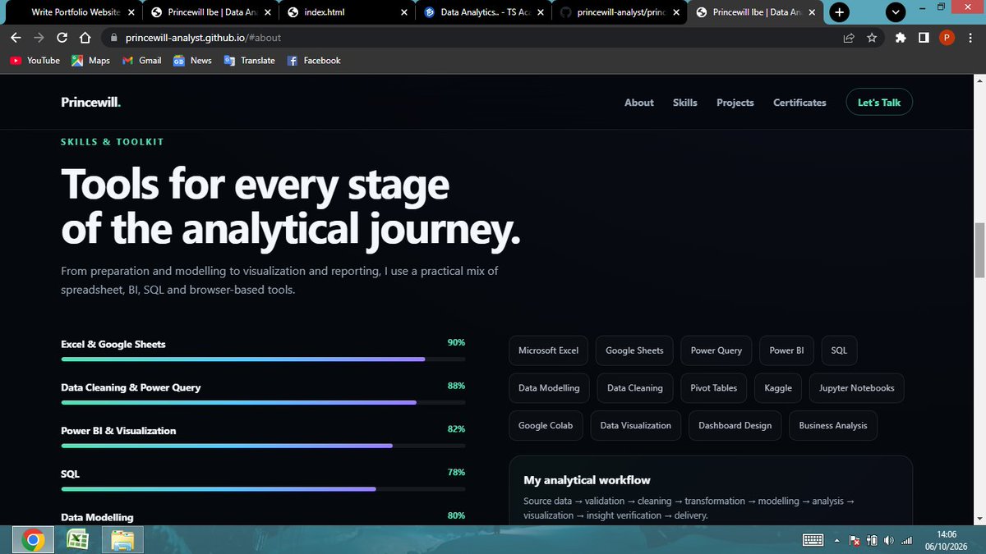This screenshot has height=554, width=986.
Task: Click the Let's Talk button
Action: [879, 103]
